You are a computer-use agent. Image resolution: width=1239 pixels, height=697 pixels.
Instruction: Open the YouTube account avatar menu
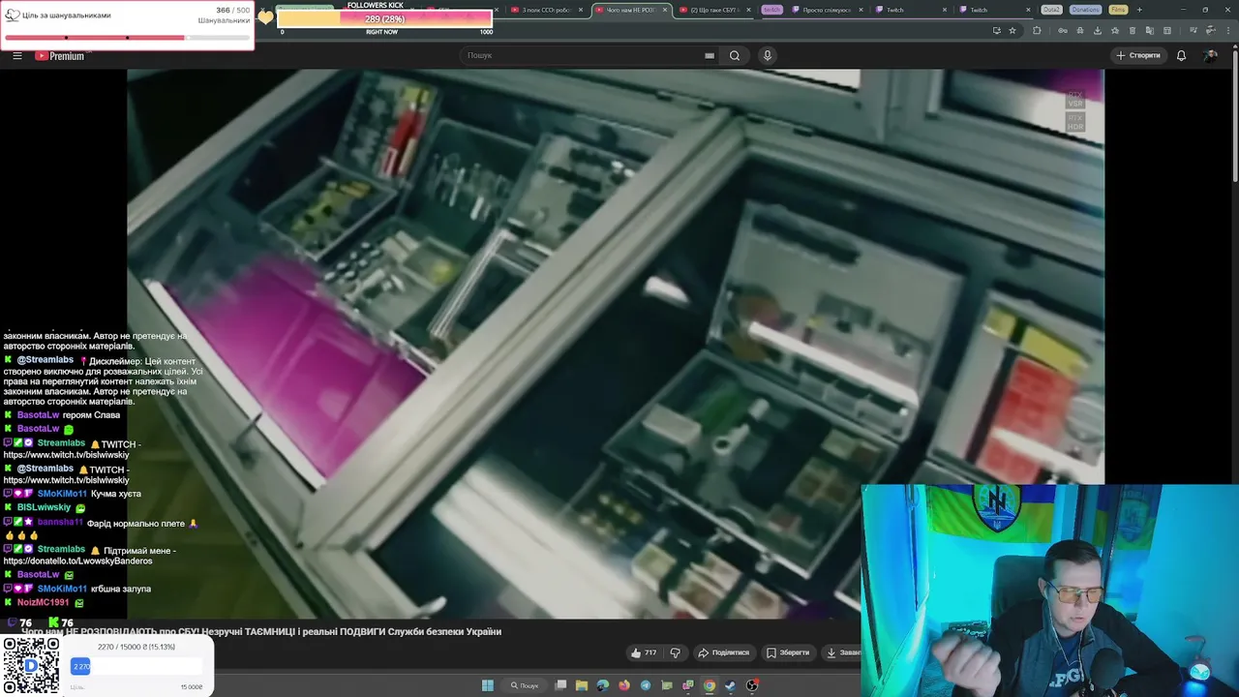click(x=1210, y=55)
